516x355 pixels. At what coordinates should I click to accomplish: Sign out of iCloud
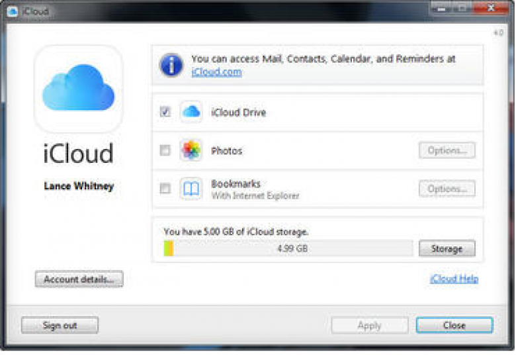pos(60,325)
